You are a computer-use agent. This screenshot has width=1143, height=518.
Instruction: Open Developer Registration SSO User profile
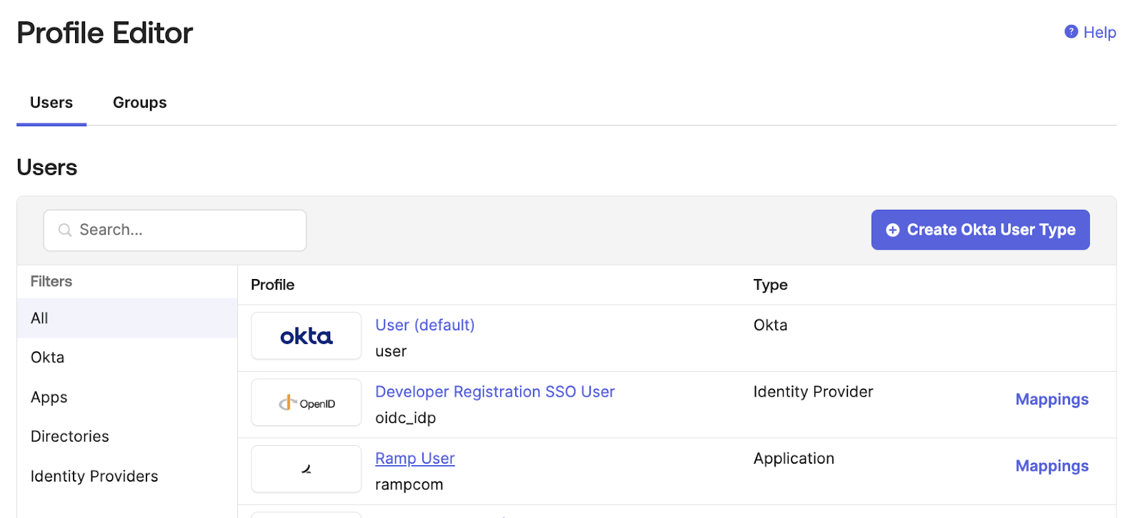point(495,392)
